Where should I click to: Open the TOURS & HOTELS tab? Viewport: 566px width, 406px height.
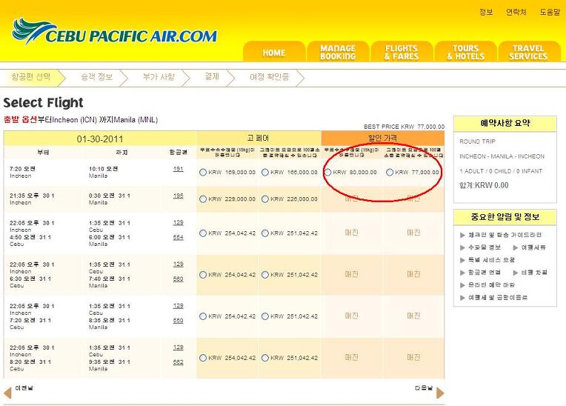click(466, 53)
